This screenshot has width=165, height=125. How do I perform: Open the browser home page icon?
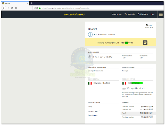(x=16, y=8)
